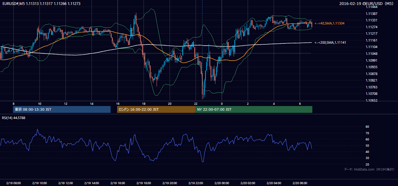Viewport: 398px width, 186px height.
Task: Click price axis value 1.11161
Action: coord(372,40)
